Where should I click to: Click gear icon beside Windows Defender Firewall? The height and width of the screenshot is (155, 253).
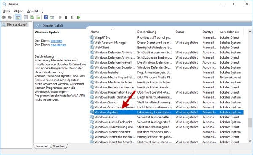point(92,62)
